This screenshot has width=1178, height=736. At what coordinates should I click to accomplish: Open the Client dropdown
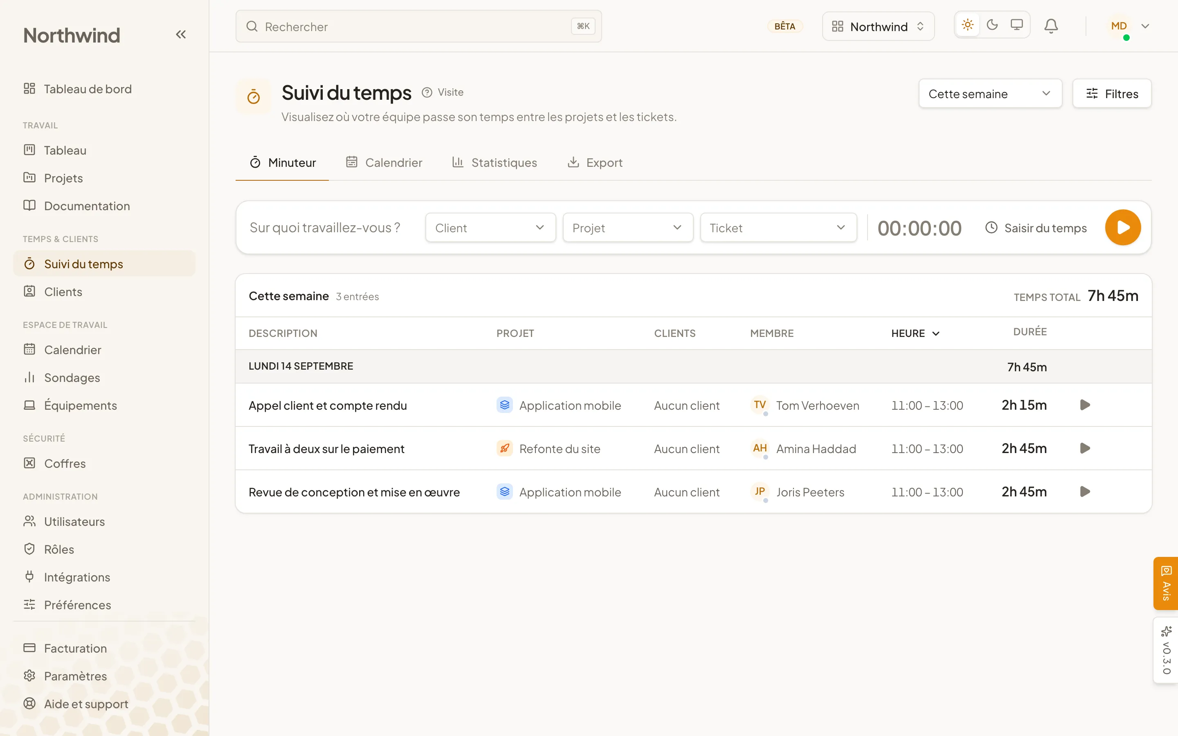[x=490, y=227]
